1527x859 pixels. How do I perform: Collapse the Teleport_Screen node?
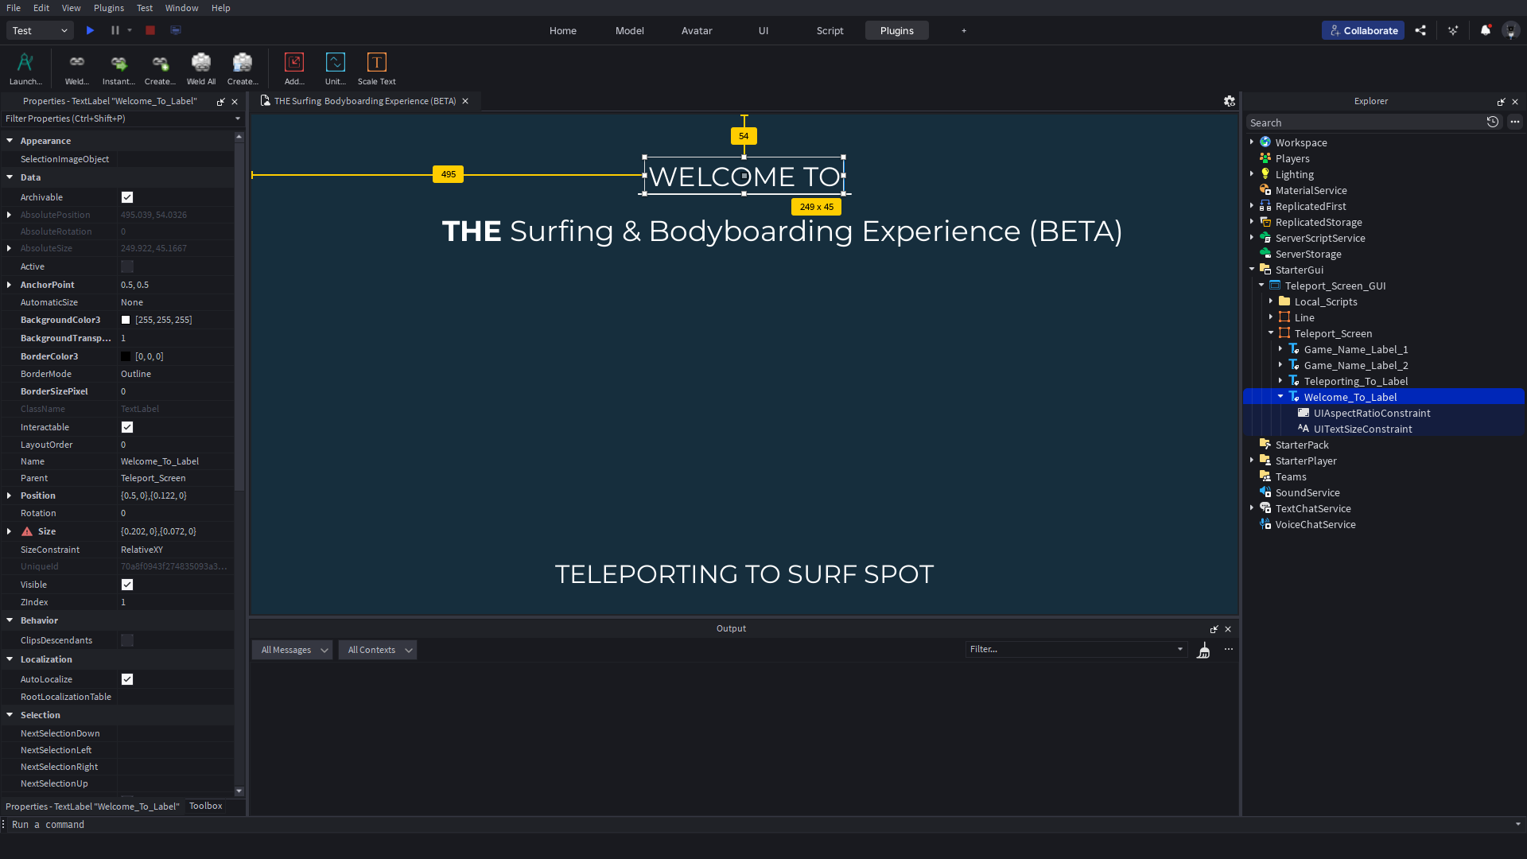[1271, 333]
